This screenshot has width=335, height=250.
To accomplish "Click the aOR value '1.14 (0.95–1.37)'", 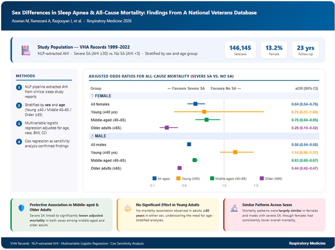I will pos(305,153).
